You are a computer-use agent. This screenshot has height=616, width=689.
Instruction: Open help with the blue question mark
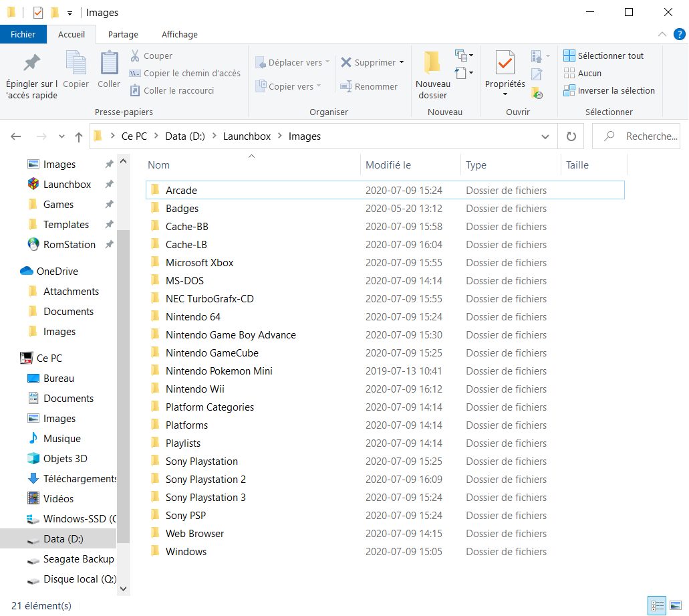(680, 34)
